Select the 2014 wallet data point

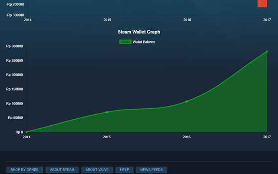26,132
